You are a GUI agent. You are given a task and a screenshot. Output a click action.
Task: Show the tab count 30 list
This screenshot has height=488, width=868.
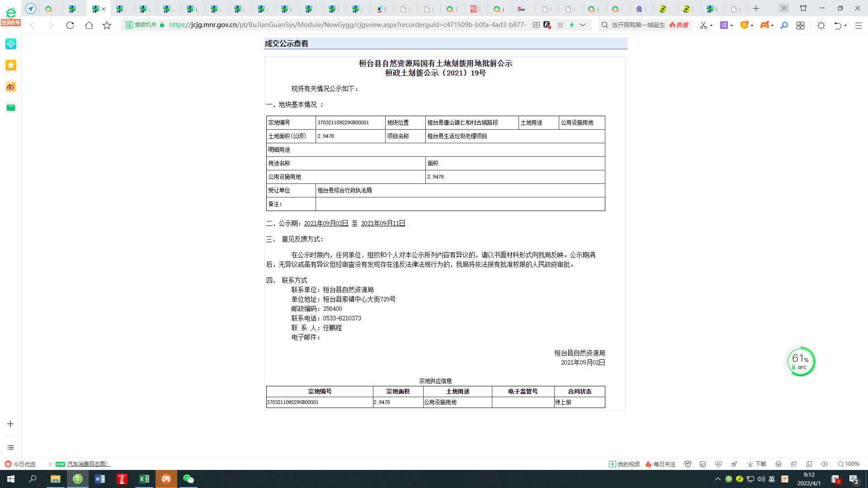[784, 9]
